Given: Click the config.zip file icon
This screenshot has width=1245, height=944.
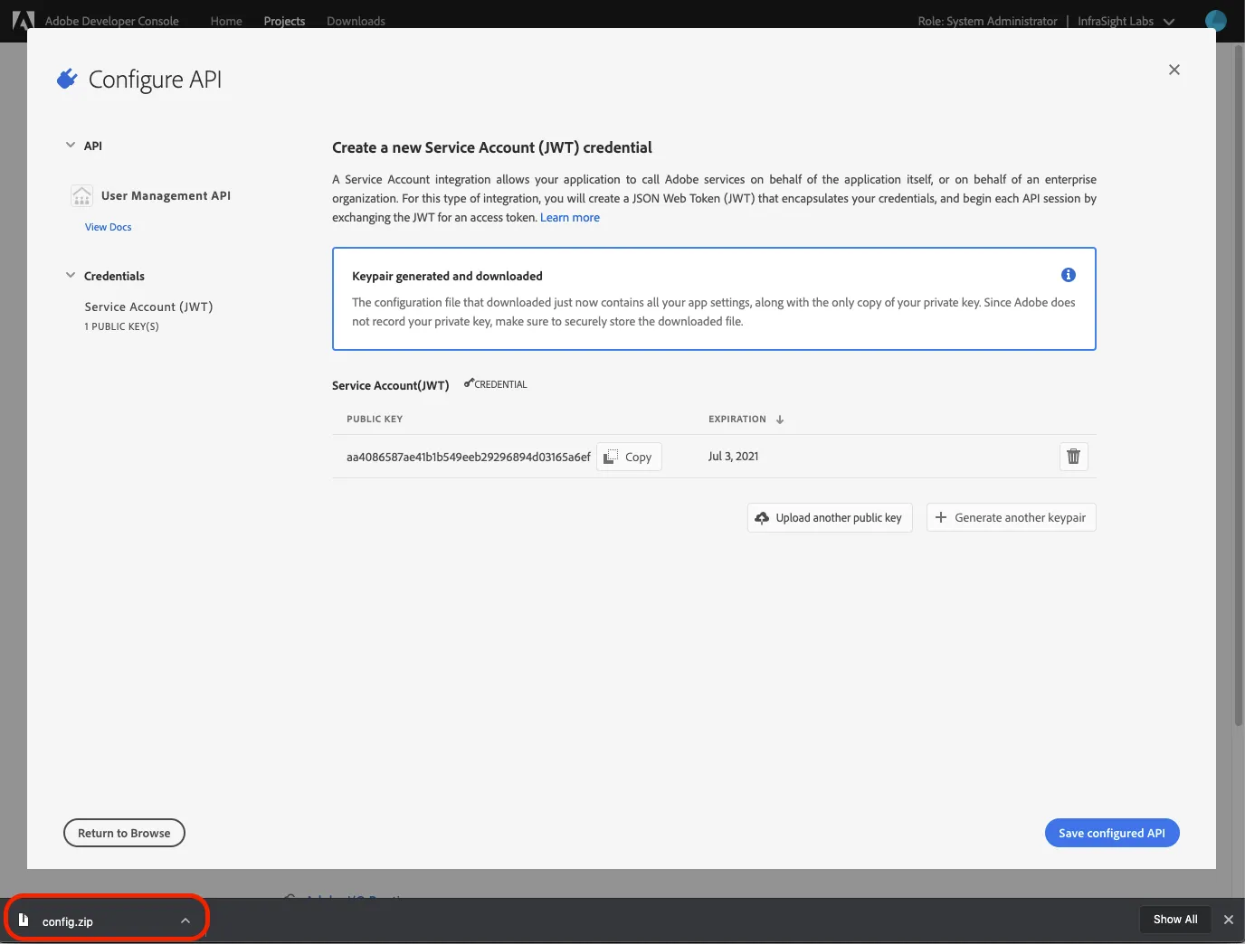Looking at the screenshot, I should pos(24,920).
